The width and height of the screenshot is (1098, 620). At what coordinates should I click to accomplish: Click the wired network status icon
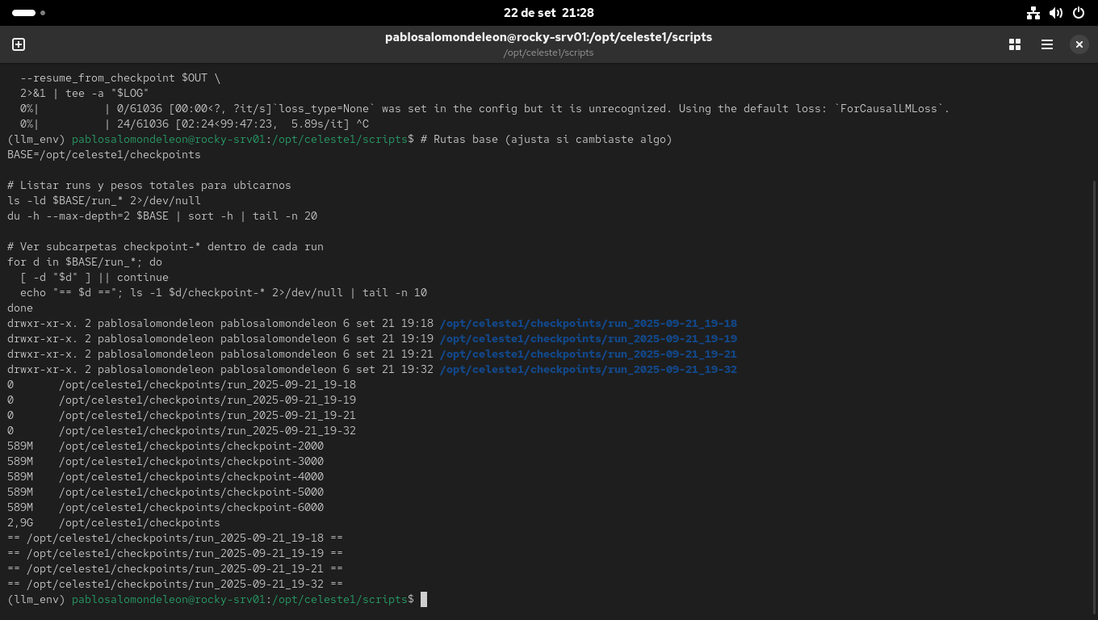click(x=1033, y=13)
